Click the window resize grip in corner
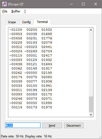This screenshot has height=139, width=102. point(100,137)
